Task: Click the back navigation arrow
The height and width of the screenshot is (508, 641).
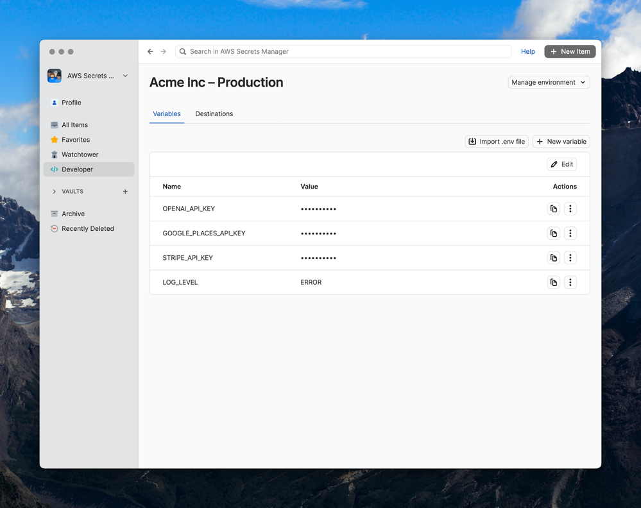Action: [x=150, y=51]
